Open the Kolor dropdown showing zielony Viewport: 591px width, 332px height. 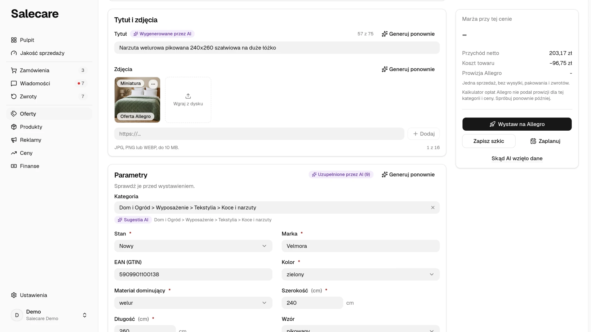(360, 275)
